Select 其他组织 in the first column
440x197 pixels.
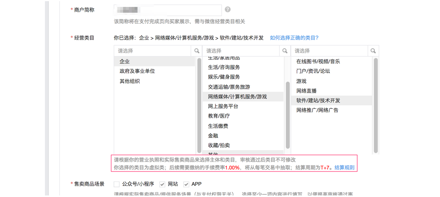[x=155, y=81]
